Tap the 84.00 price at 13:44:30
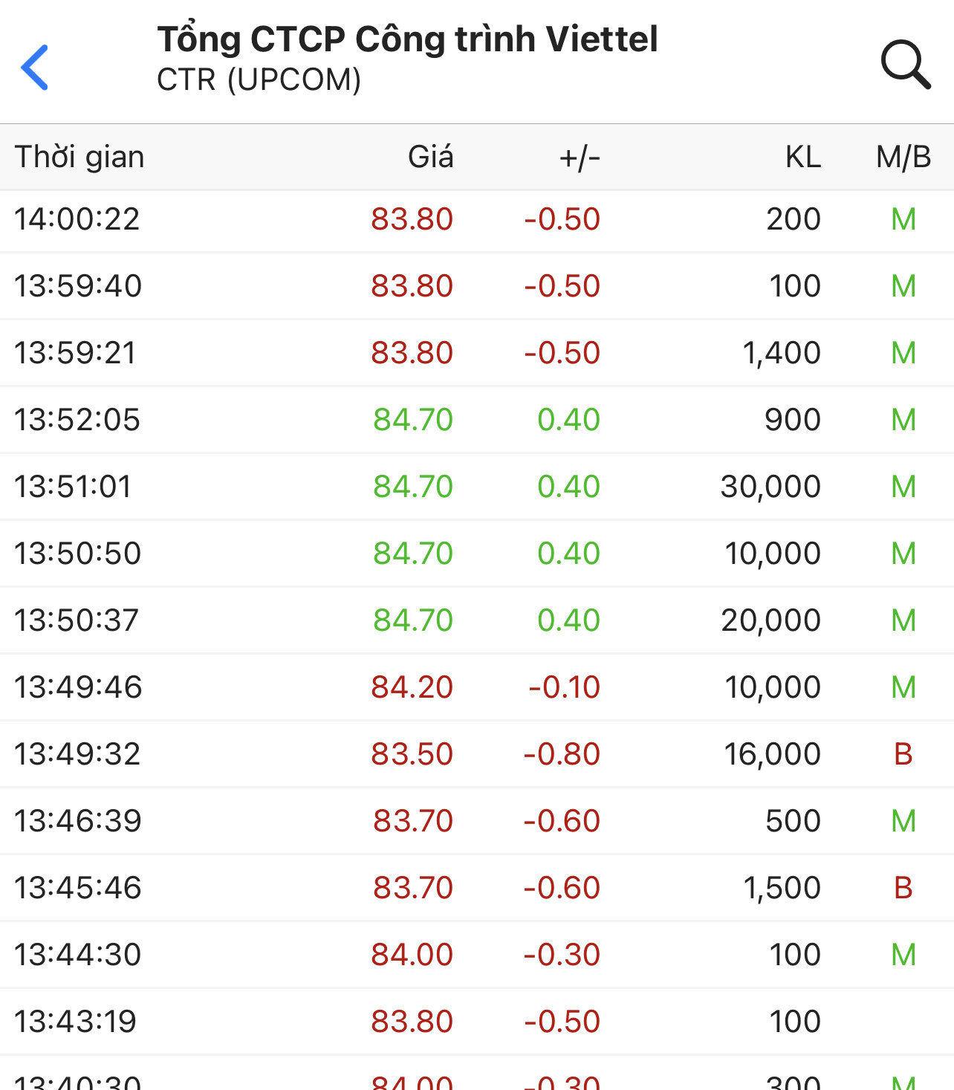Image resolution: width=954 pixels, height=1090 pixels. [x=412, y=956]
